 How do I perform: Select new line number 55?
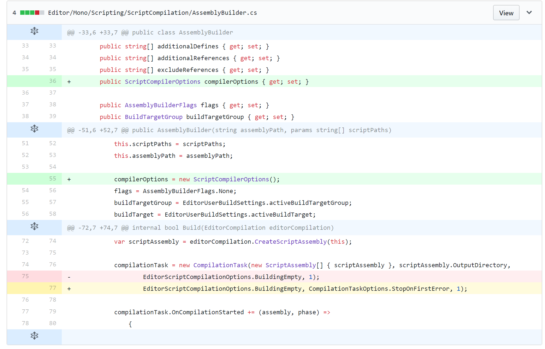[52, 179]
